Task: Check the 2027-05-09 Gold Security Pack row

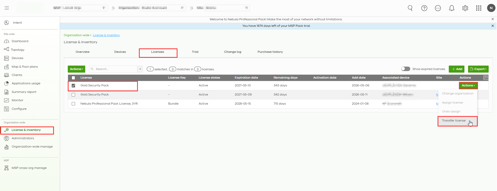Action: pos(73,95)
